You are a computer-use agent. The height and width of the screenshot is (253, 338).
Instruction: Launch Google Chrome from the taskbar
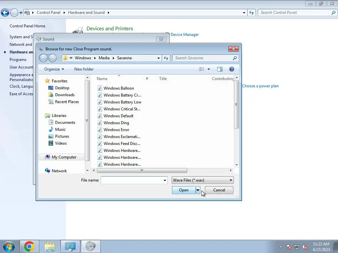(x=29, y=246)
